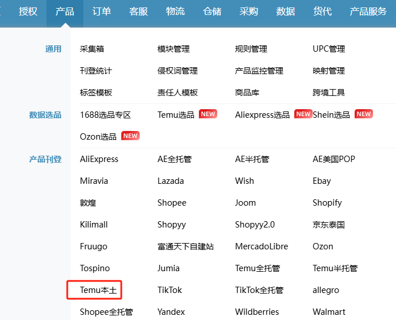Go to 采集箱
Viewport: 396px width, 320px height.
(92, 49)
